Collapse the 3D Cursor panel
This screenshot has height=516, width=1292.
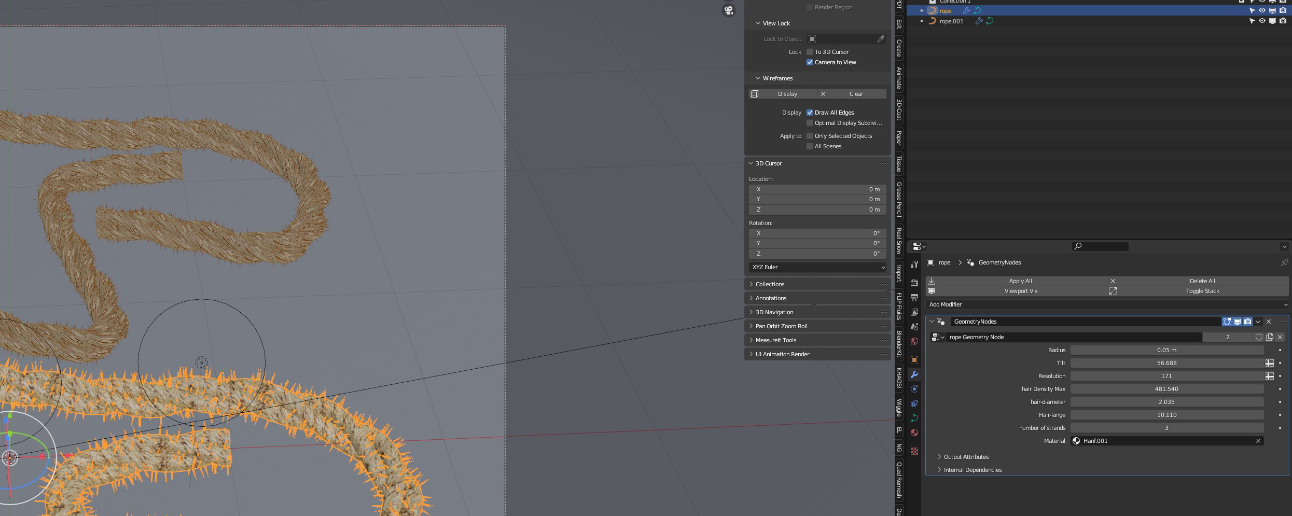[x=751, y=163]
